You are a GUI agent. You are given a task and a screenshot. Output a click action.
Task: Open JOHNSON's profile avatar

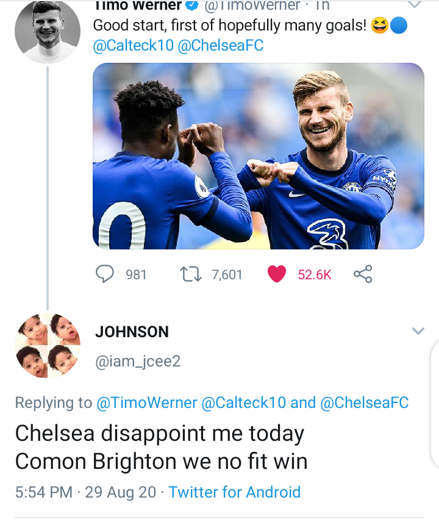point(48,345)
